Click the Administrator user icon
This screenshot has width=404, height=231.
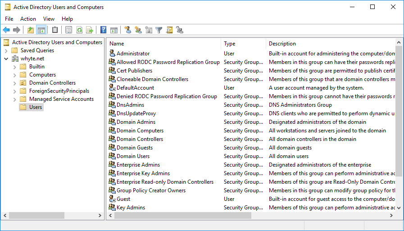click(112, 53)
